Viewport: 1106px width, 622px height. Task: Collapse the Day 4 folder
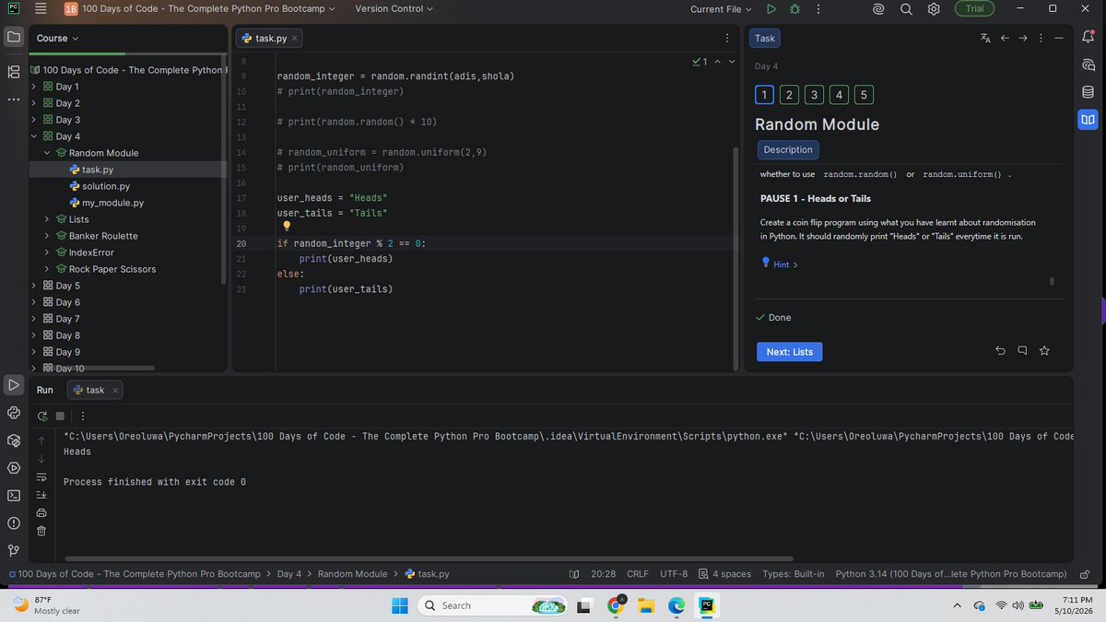[x=34, y=136]
